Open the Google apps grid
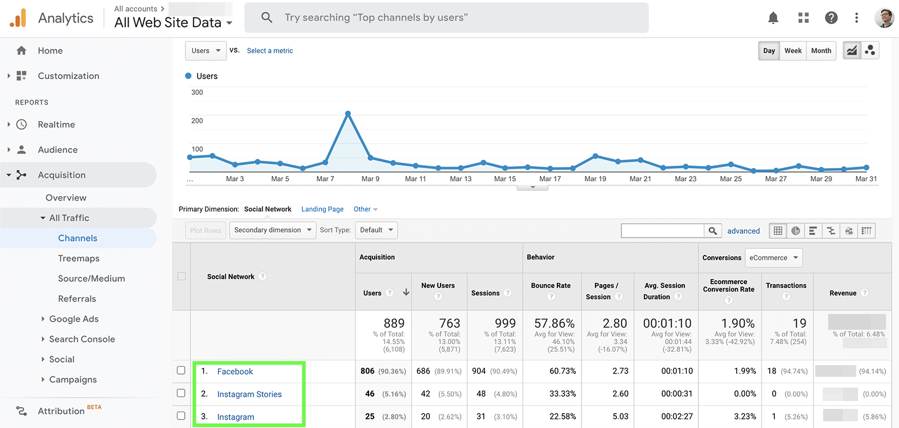Screen dimensions: 899x428 coord(803,18)
